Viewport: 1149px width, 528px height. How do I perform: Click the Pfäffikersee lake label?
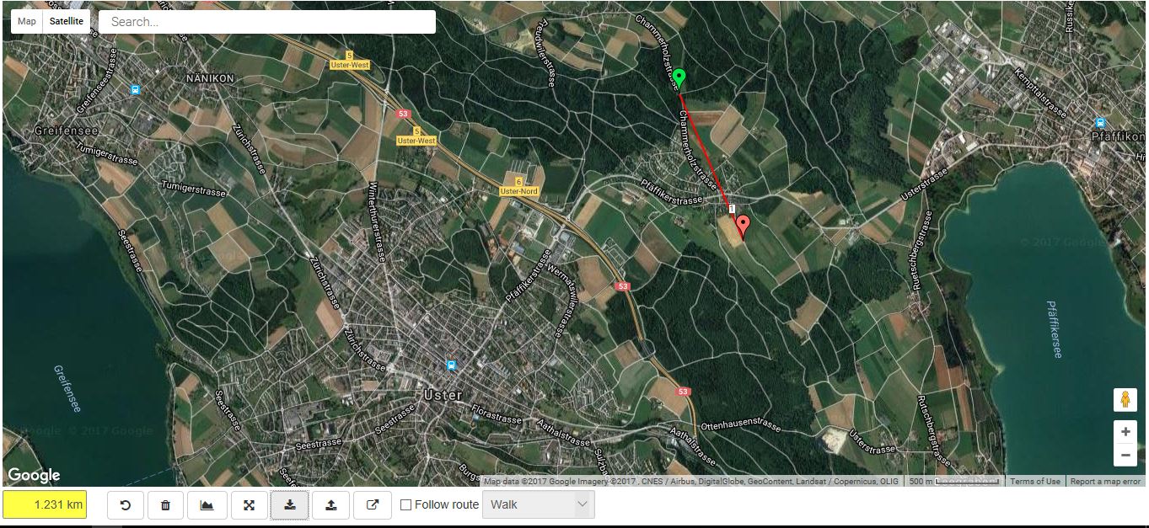[x=1054, y=329]
